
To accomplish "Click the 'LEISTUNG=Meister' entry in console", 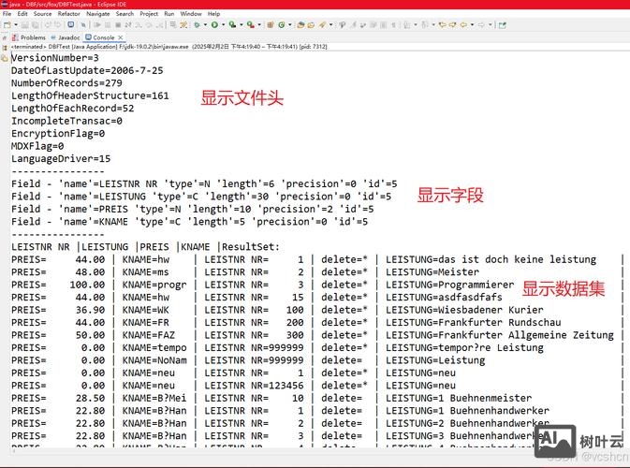I will [432, 272].
